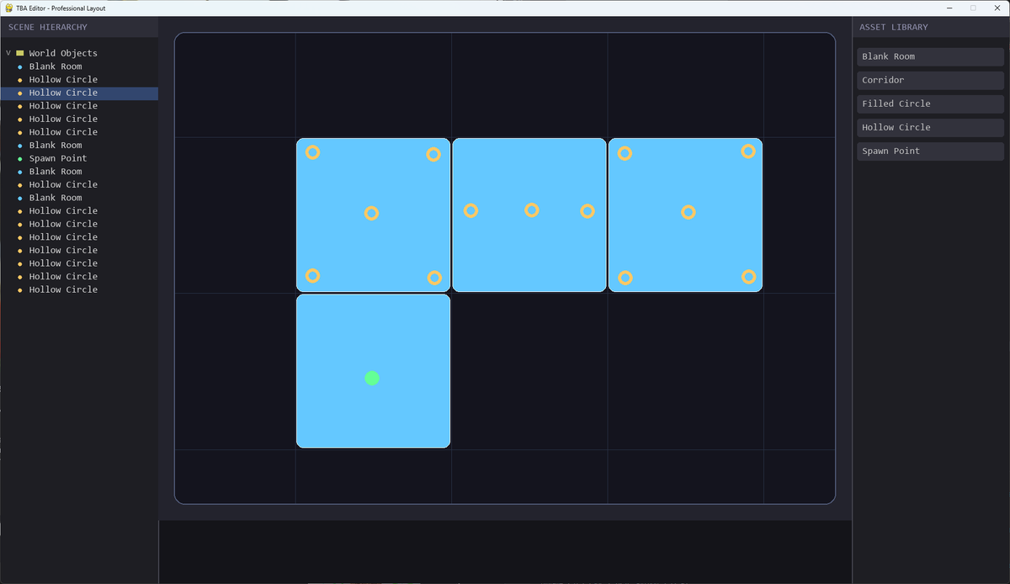Select the Hollow Circle row between two Blank Room rows
The width and height of the screenshot is (1010, 584).
(79, 184)
